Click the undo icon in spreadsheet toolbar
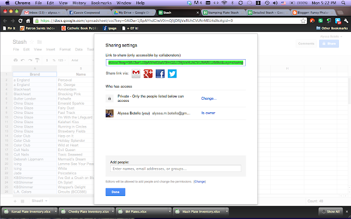Image resolution: width=351 pixels, height=219 pixels. pos(22,60)
